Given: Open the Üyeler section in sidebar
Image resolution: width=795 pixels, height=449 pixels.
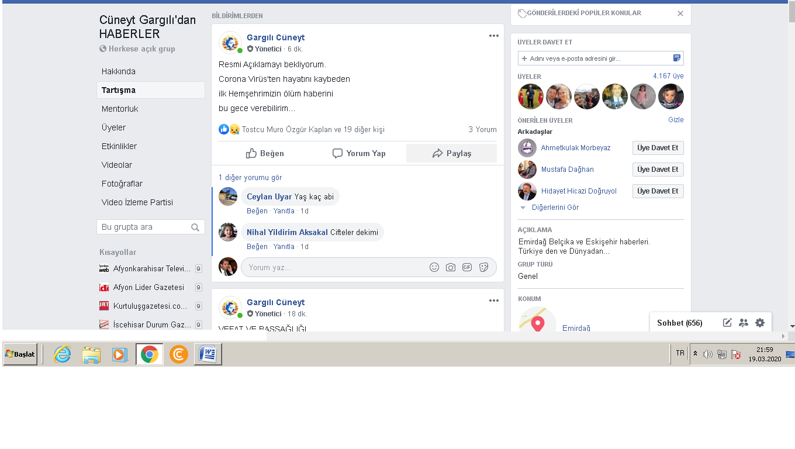Looking at the screenshot, I should click(x=113, y=127).
